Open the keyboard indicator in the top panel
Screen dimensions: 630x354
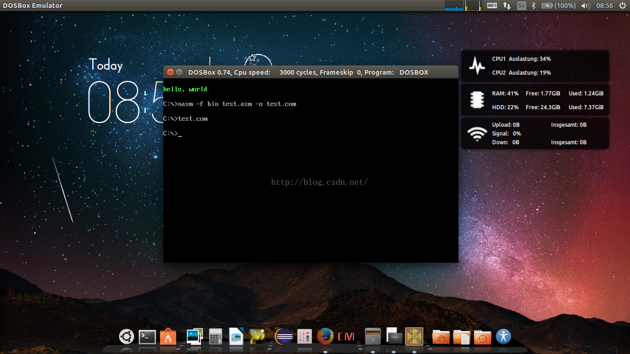tap(492, 6)
